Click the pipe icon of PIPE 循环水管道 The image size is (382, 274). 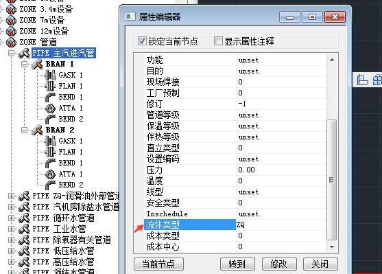tap(24, 218)
